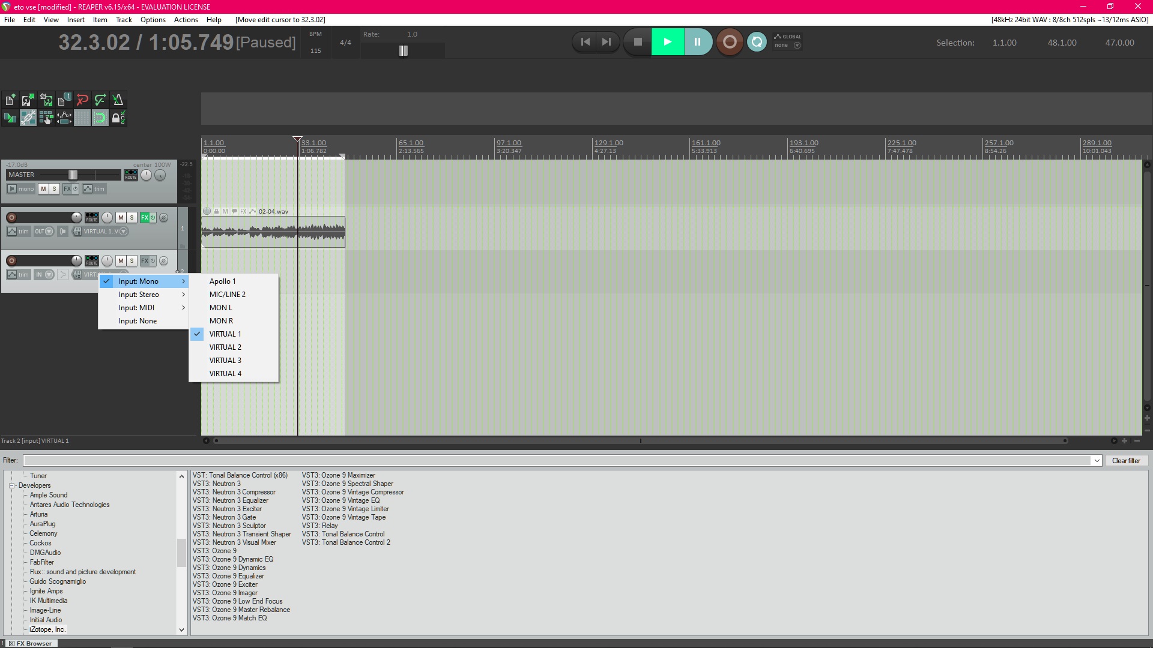Click the New Project toolbar icon
This screenshot has width=1153, height=648.
[10, 100]
